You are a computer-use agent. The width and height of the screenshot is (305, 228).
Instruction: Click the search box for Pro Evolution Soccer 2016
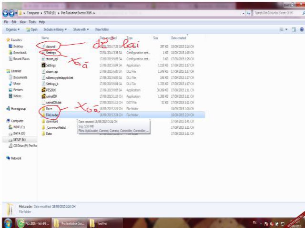278,13
